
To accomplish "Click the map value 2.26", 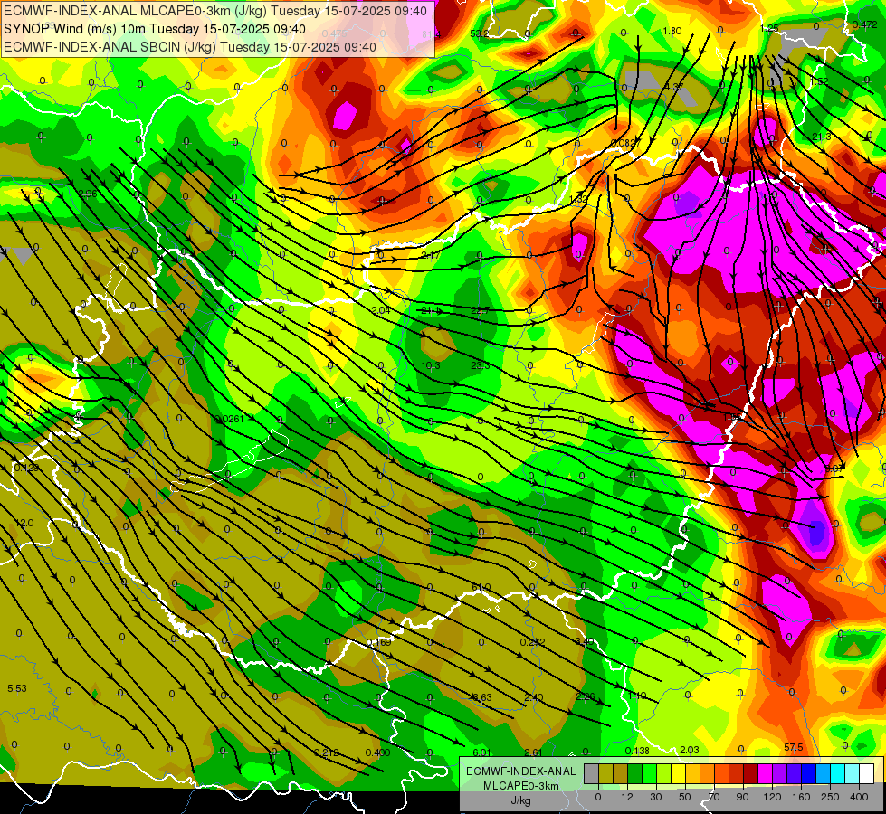I will (x=586, y=696).
